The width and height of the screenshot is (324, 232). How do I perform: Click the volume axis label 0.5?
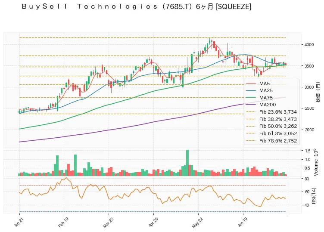point(308,168)
